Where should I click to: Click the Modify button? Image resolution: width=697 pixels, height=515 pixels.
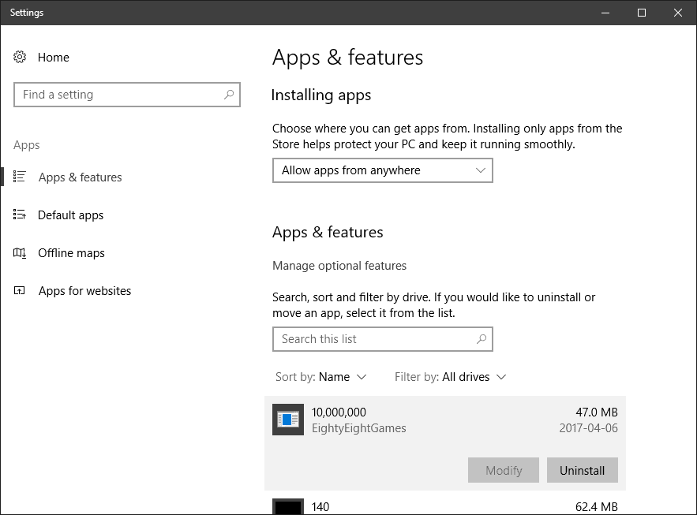504,470
